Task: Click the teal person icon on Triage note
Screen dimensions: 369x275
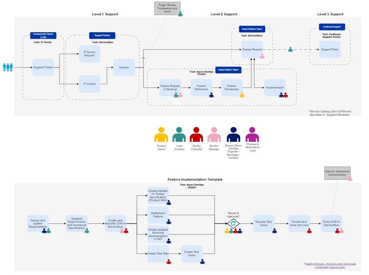Action: (x=180, y=14)
